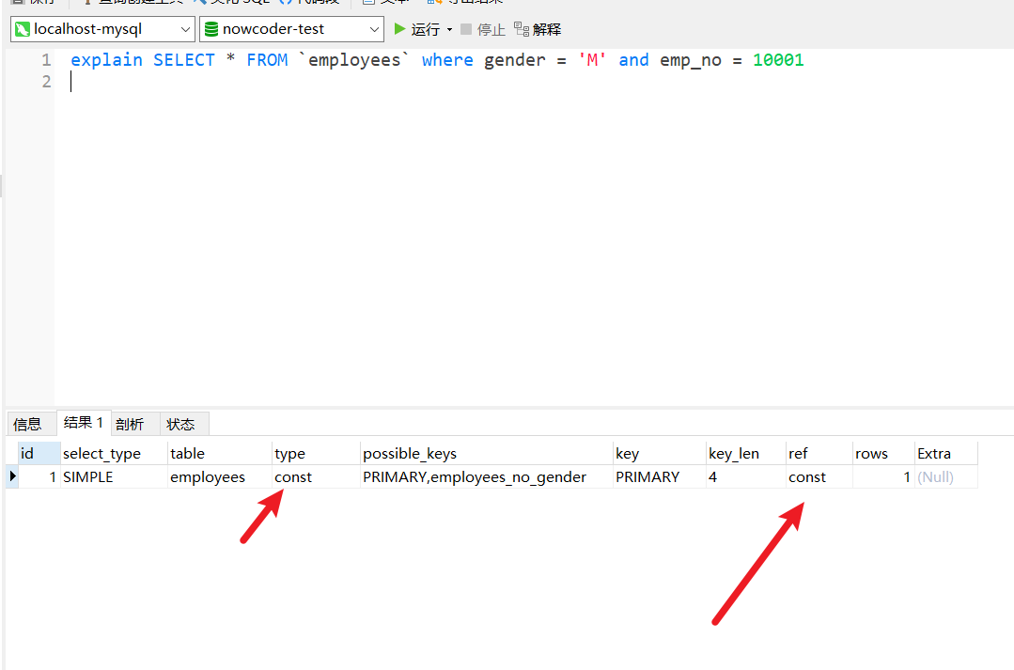This screenshot has height=670, width=1014.
Task: Select the (Null) cell under Extra
Action: point(946,477)
